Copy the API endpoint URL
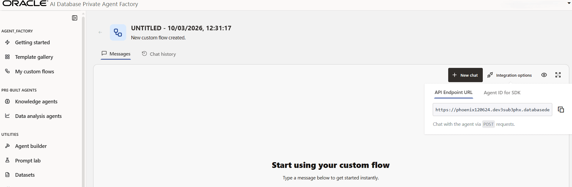Viewport: 572px width, 187px height. click(561, 109)
